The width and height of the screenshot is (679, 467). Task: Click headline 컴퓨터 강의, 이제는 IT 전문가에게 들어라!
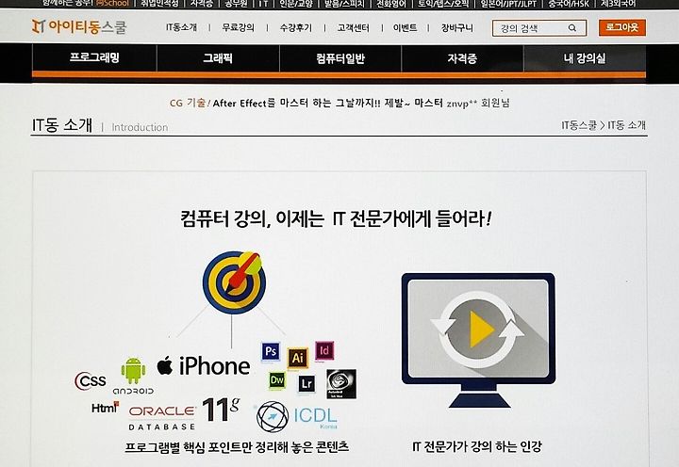[337, 218]
